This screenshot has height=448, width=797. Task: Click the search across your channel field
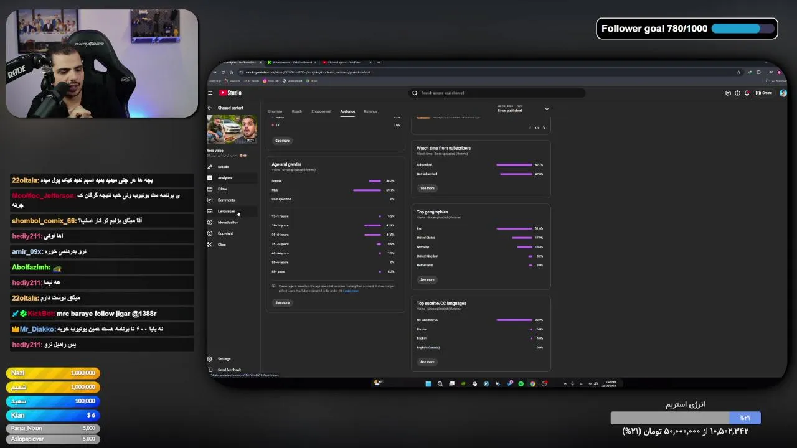(497, 93)
